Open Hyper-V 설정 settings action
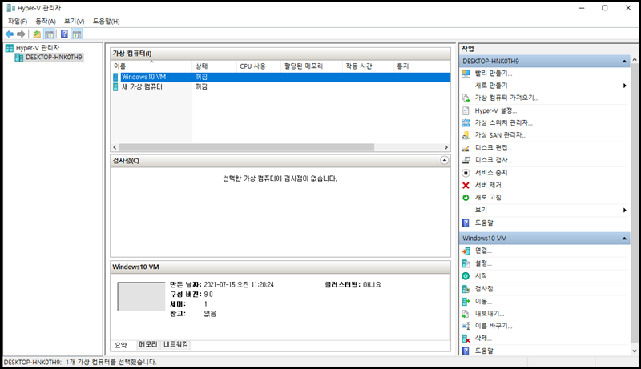Image resolution: width=641 pixels, height=369 pixels. [495, 110]
